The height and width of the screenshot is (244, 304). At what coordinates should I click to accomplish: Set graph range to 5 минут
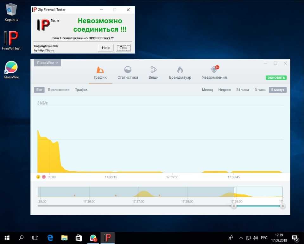click(x=278, y=90)
